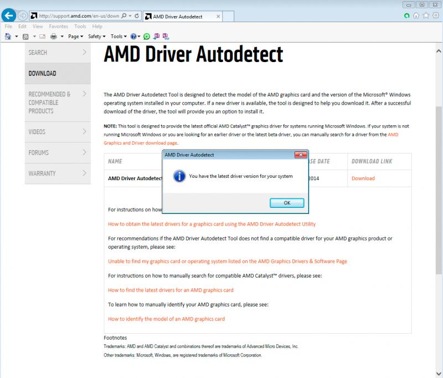Open the 'How to identify the model' link
This screenshot has height=378, width=443.
167,319
